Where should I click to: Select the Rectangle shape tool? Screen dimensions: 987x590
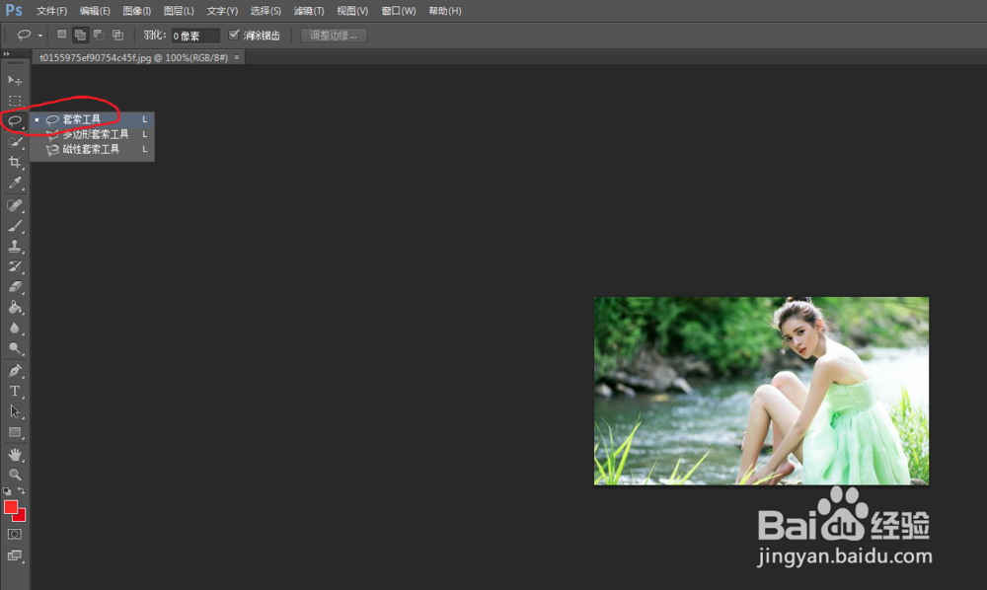15,432
